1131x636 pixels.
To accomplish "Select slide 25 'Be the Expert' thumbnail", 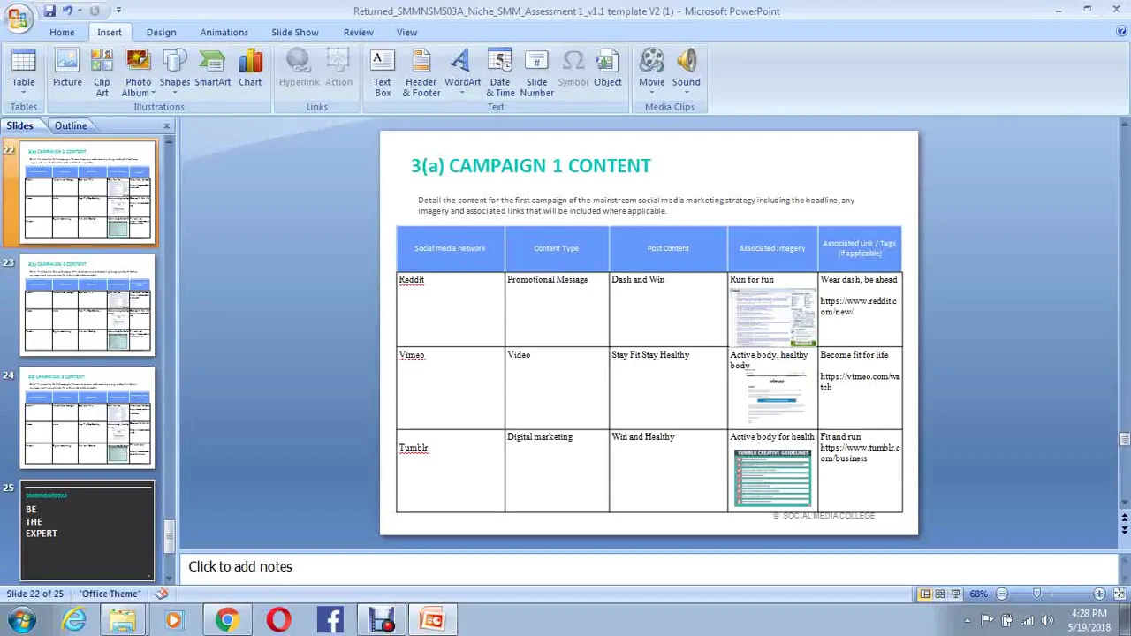I will click(87, 530).
